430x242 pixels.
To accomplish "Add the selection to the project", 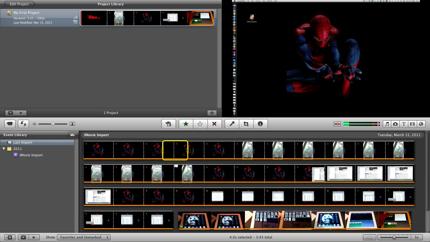I will click(x=168, y=124).
